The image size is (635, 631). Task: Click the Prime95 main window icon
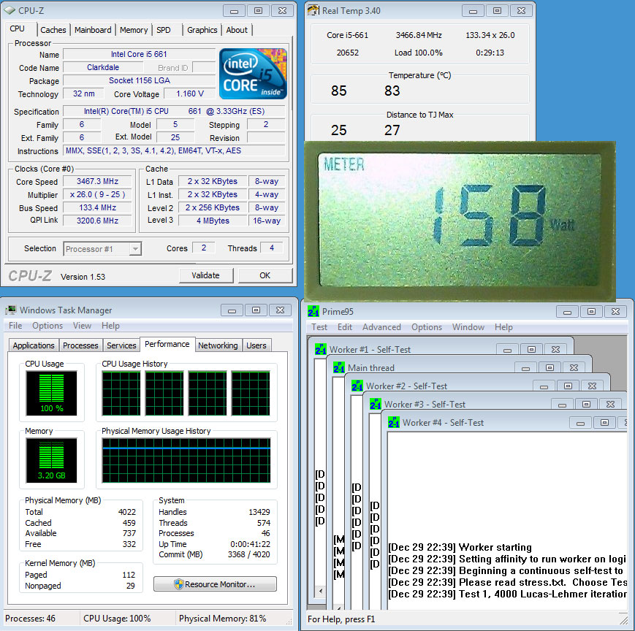pos(313,311)
